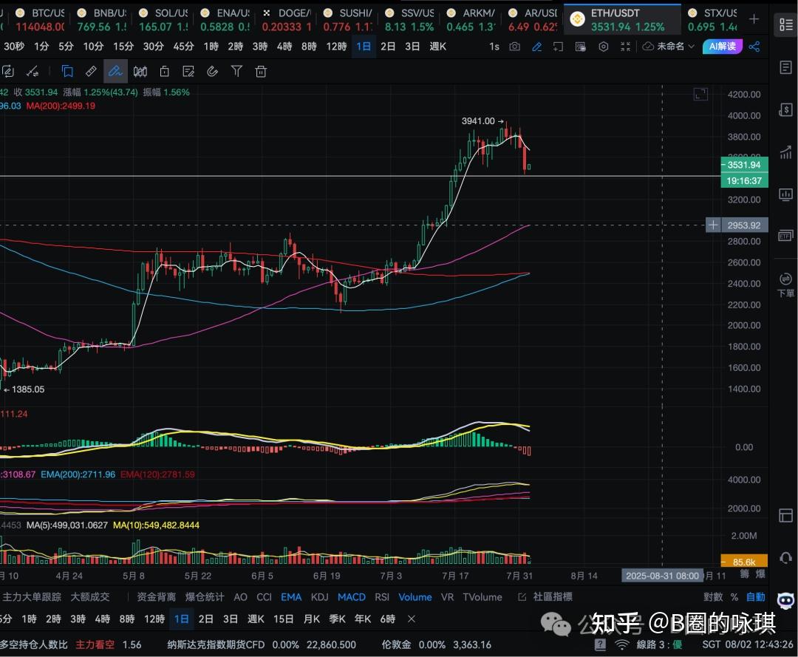The image size is (798, 657).
Task: Toggle the Volume indicator
Action: tap(415, 597)
